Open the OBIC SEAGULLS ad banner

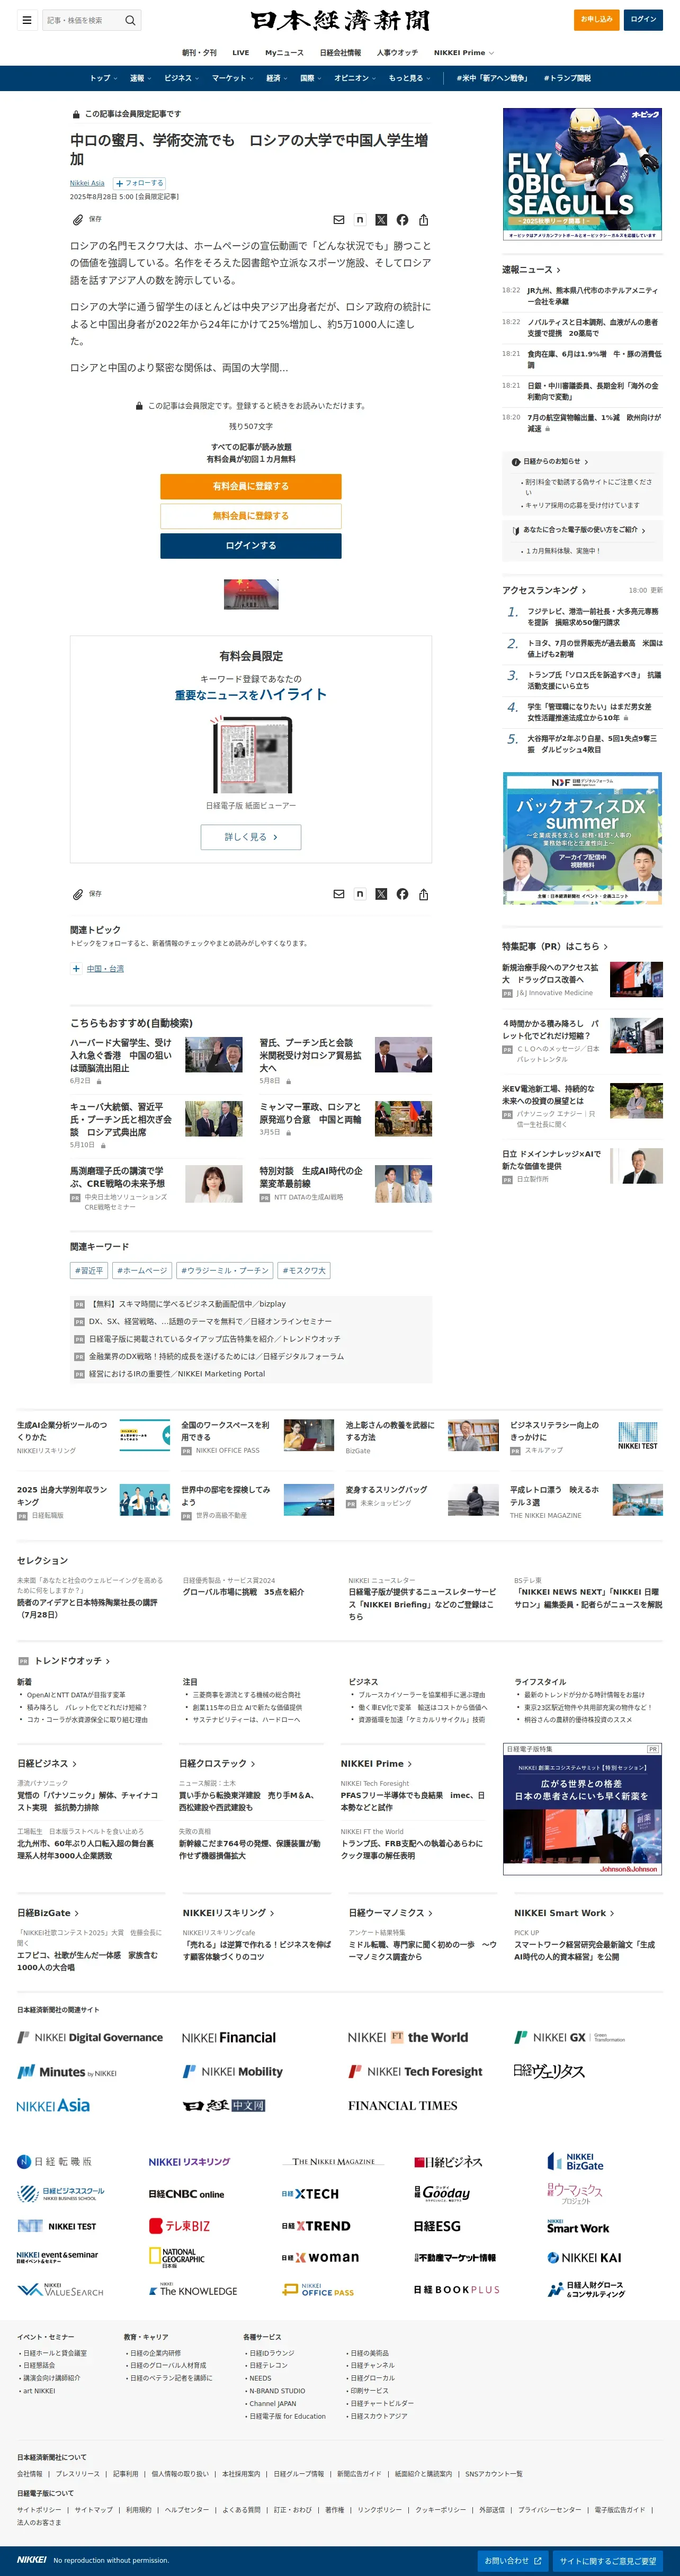coord(582,174)
